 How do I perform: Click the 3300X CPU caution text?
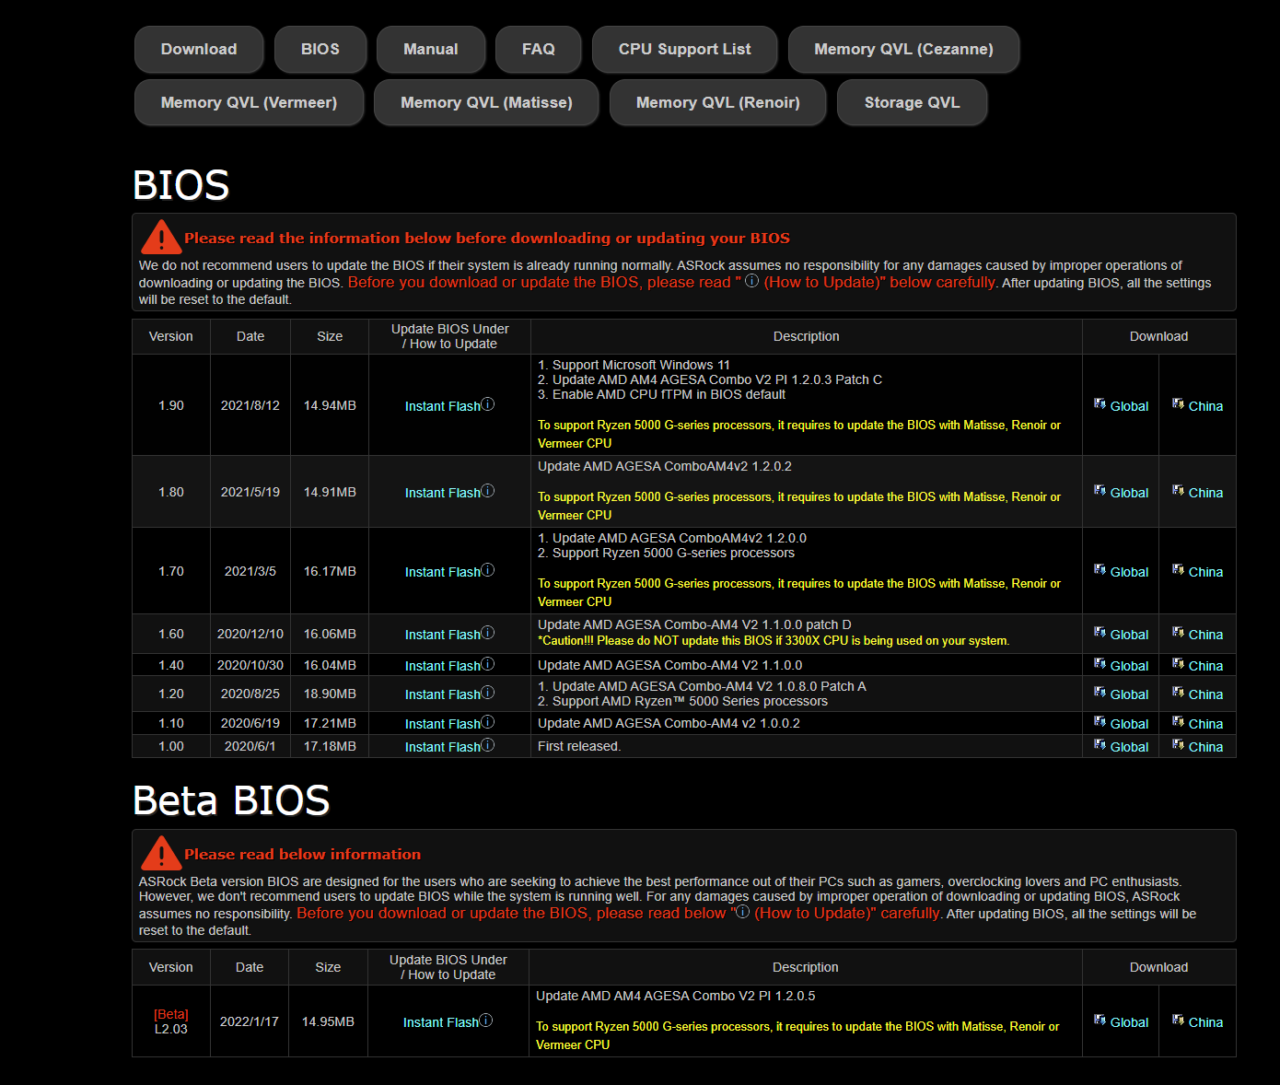(x=774, y=640)
